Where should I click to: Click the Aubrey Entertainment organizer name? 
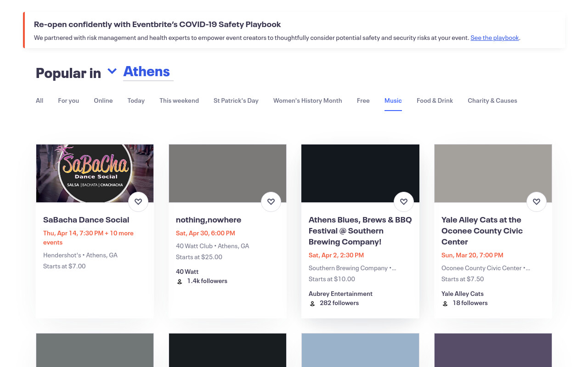coord(340,294)
